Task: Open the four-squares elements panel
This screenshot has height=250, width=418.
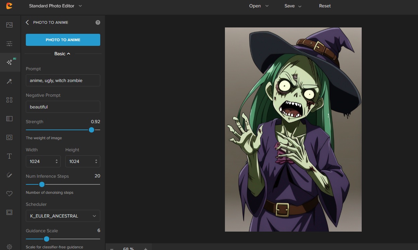Action: pyautogui.click(x=9, y=100)
